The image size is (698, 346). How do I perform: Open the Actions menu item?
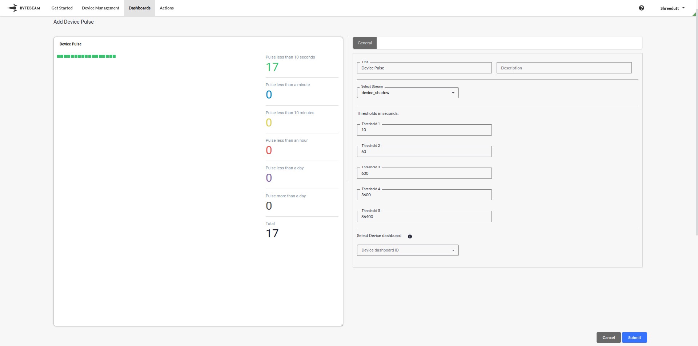click(167, 8)
